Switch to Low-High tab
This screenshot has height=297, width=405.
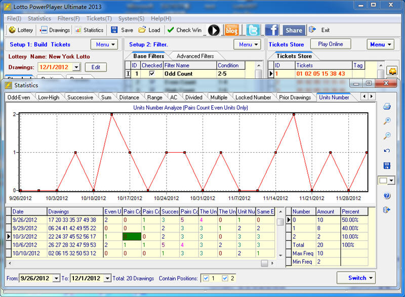(49, 97)
